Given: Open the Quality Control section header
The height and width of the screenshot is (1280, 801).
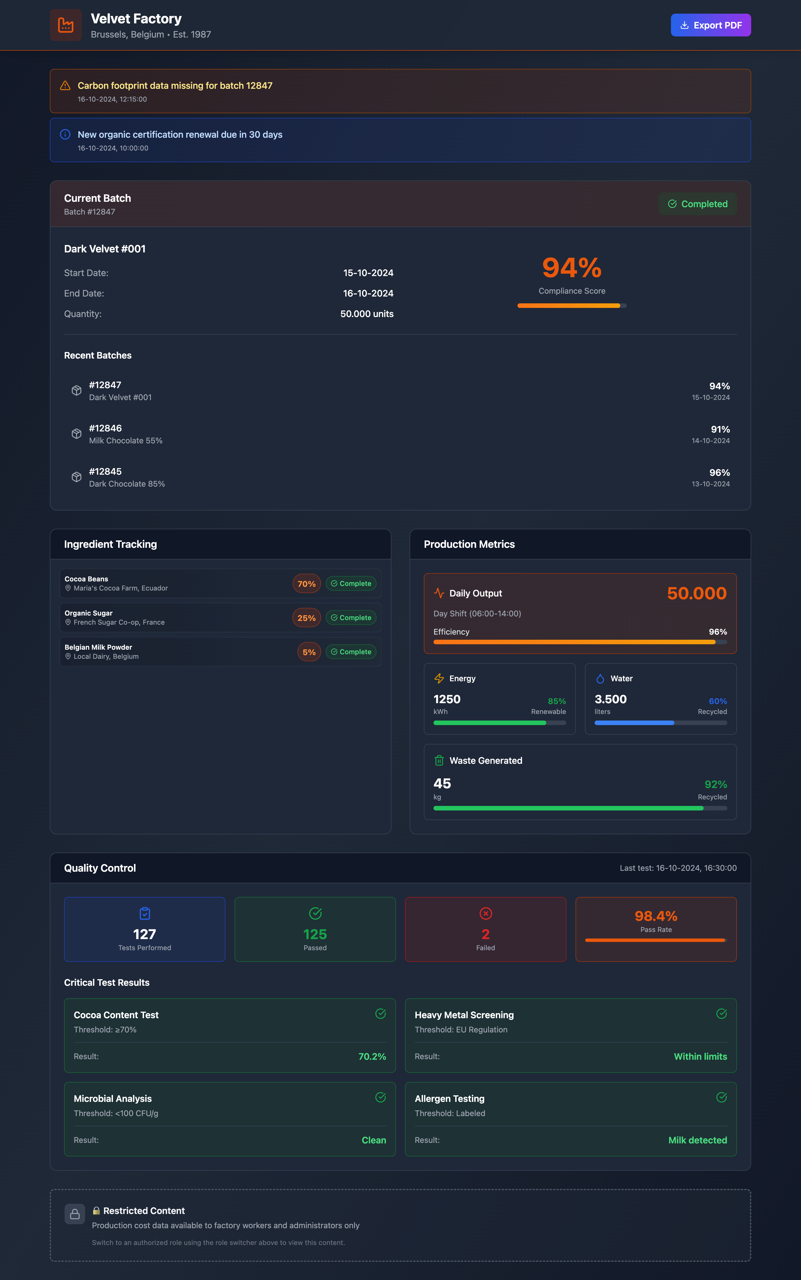Looking at the screenshot, I should pyautogui.click(x=100, y=868).
